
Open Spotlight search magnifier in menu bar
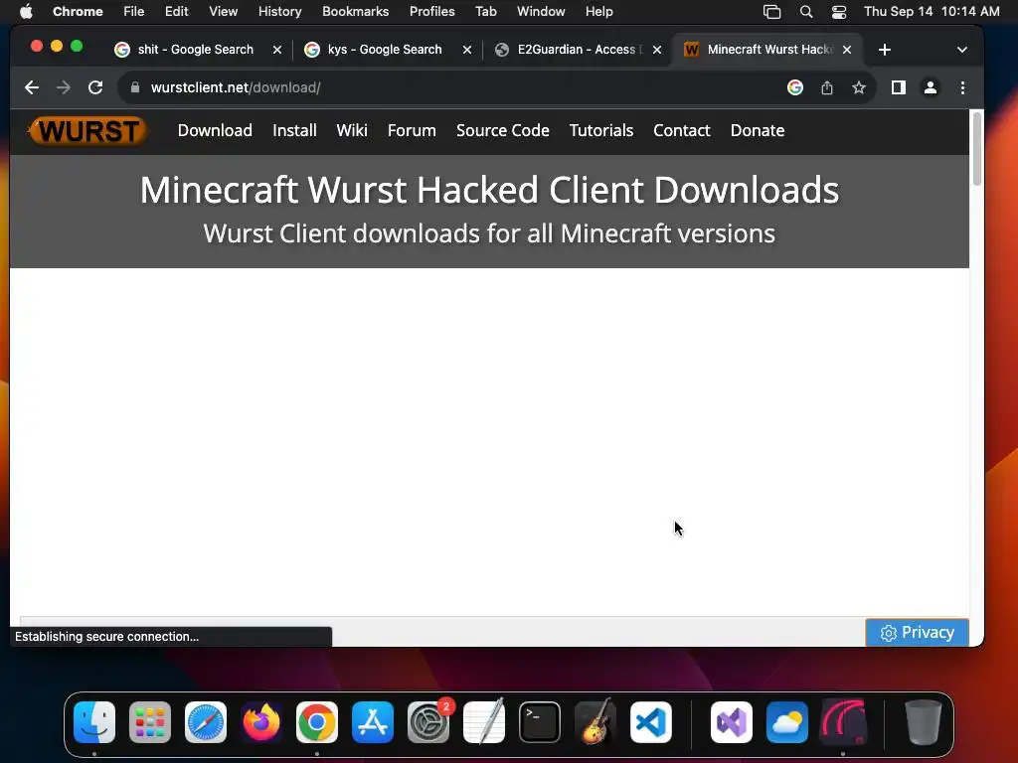[x=805, y=12]
